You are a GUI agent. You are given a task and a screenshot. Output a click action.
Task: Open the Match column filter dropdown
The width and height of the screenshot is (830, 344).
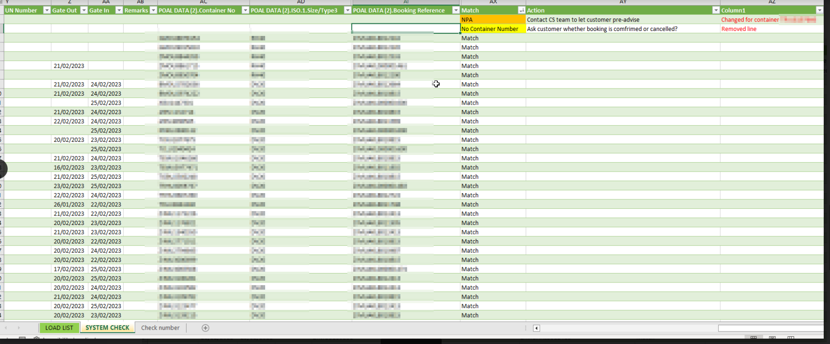click(521, 10)
